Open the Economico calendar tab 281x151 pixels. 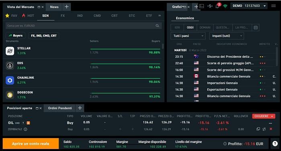point(185,18)
